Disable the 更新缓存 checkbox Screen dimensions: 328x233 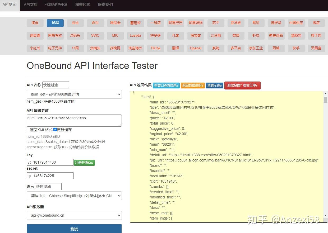click(55, 129)
